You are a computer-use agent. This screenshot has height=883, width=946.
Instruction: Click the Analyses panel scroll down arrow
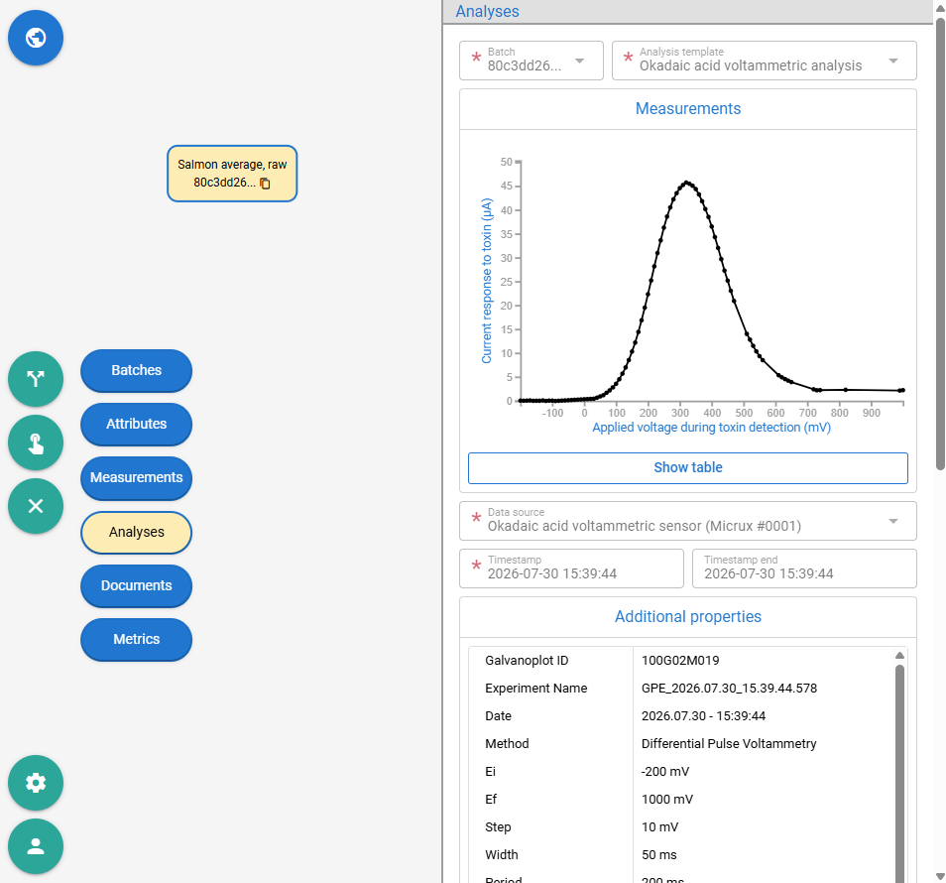(x=940, y=876)
